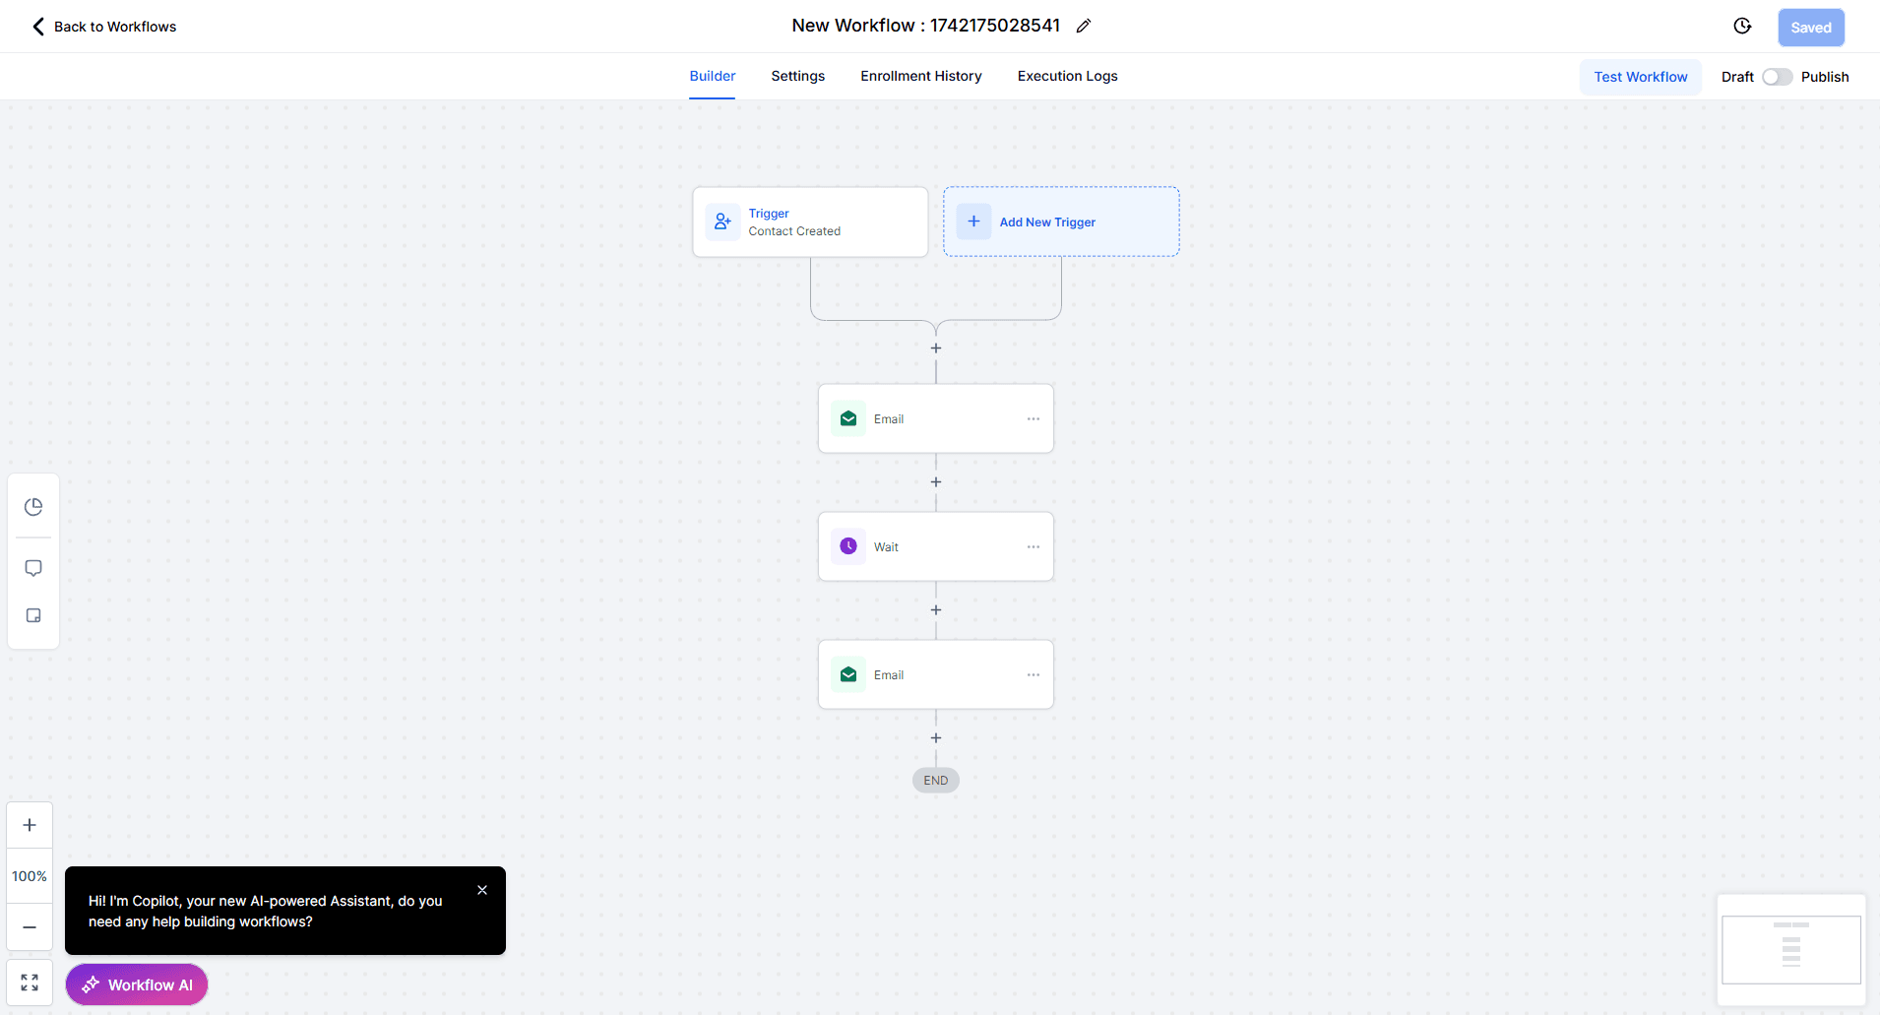Add step after the triggers with plus
This screenshot has height=1015, width=1880.
point(936,349)
